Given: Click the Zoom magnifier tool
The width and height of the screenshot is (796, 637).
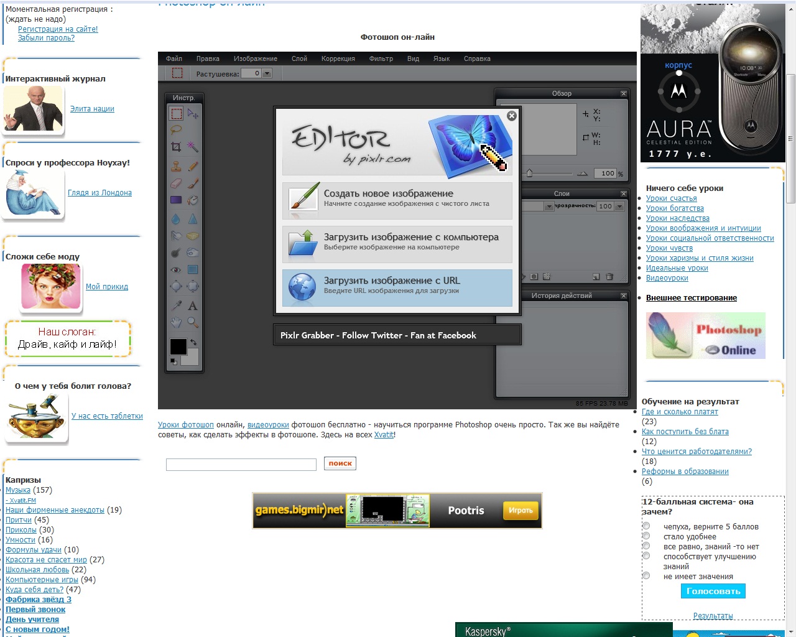Looking at the screenshot, I should [193, 322].
